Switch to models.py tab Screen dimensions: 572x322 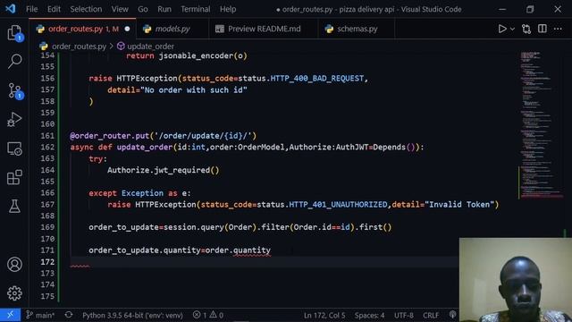pyautogui.click(x=172, y=29)
